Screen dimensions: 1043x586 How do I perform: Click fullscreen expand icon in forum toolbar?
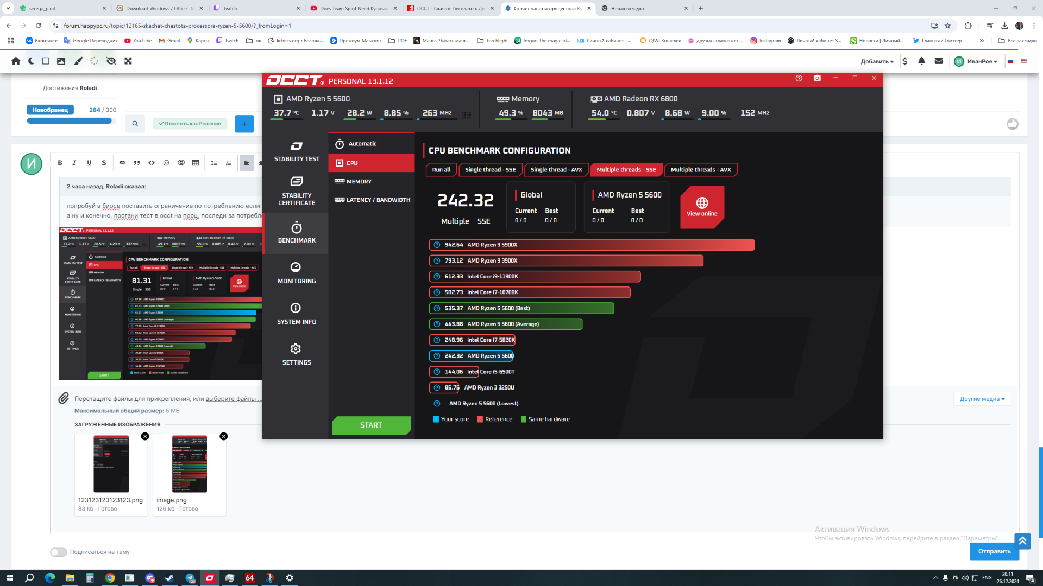pyautogui.click(x=128, y=61)
